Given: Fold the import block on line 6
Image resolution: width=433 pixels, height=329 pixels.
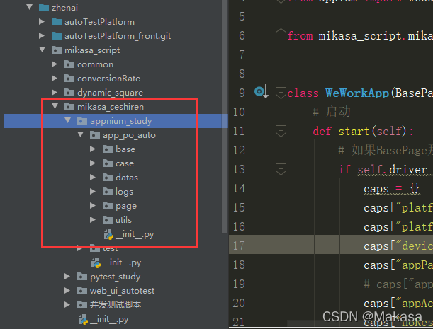Looking at the screenshot, I should (281, 35).
